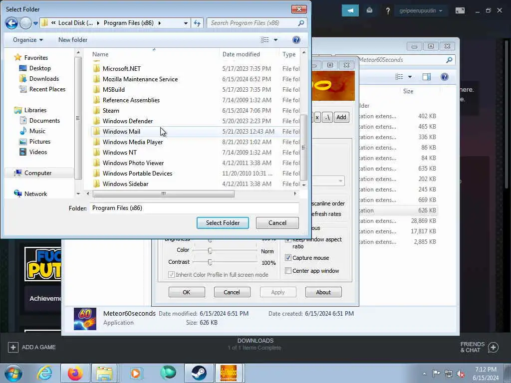This screenshot has width=511, height=383.
Task: Click the Search Program Files (x86) field
Action: (x=257, y=23)
